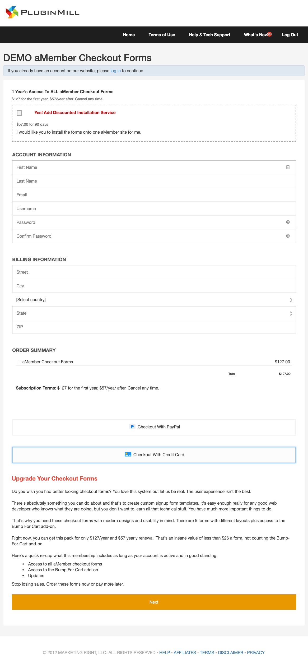This screenshot has height=661, width=308.
Task: Open the PRIVACY footer link
Action: 256,653
